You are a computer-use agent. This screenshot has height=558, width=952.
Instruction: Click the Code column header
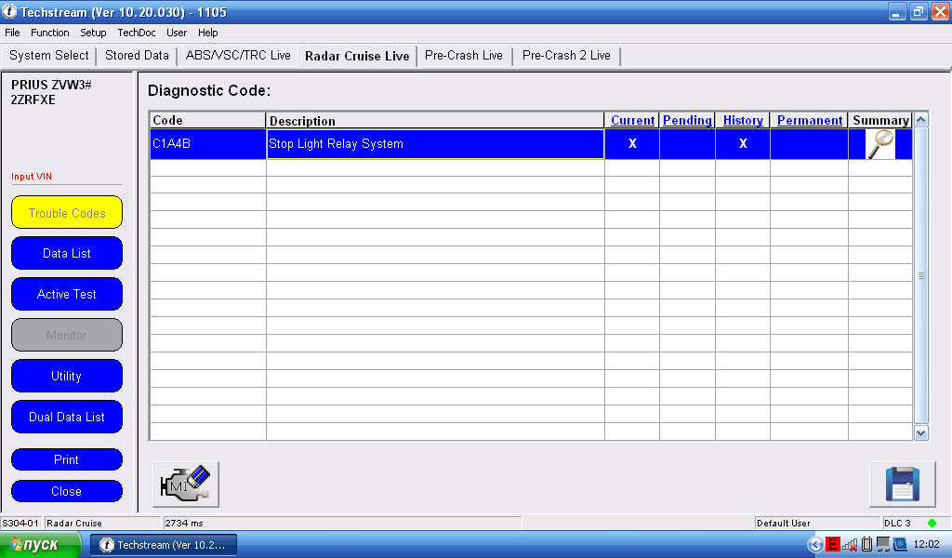point(207,120)
